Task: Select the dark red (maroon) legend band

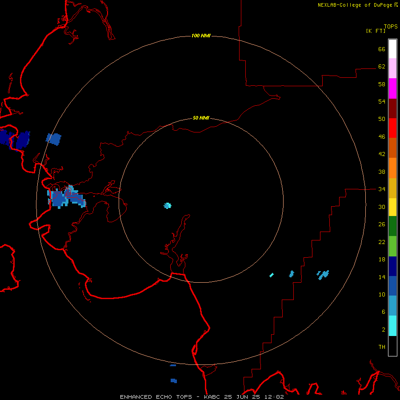Action: tap(392, 108)
